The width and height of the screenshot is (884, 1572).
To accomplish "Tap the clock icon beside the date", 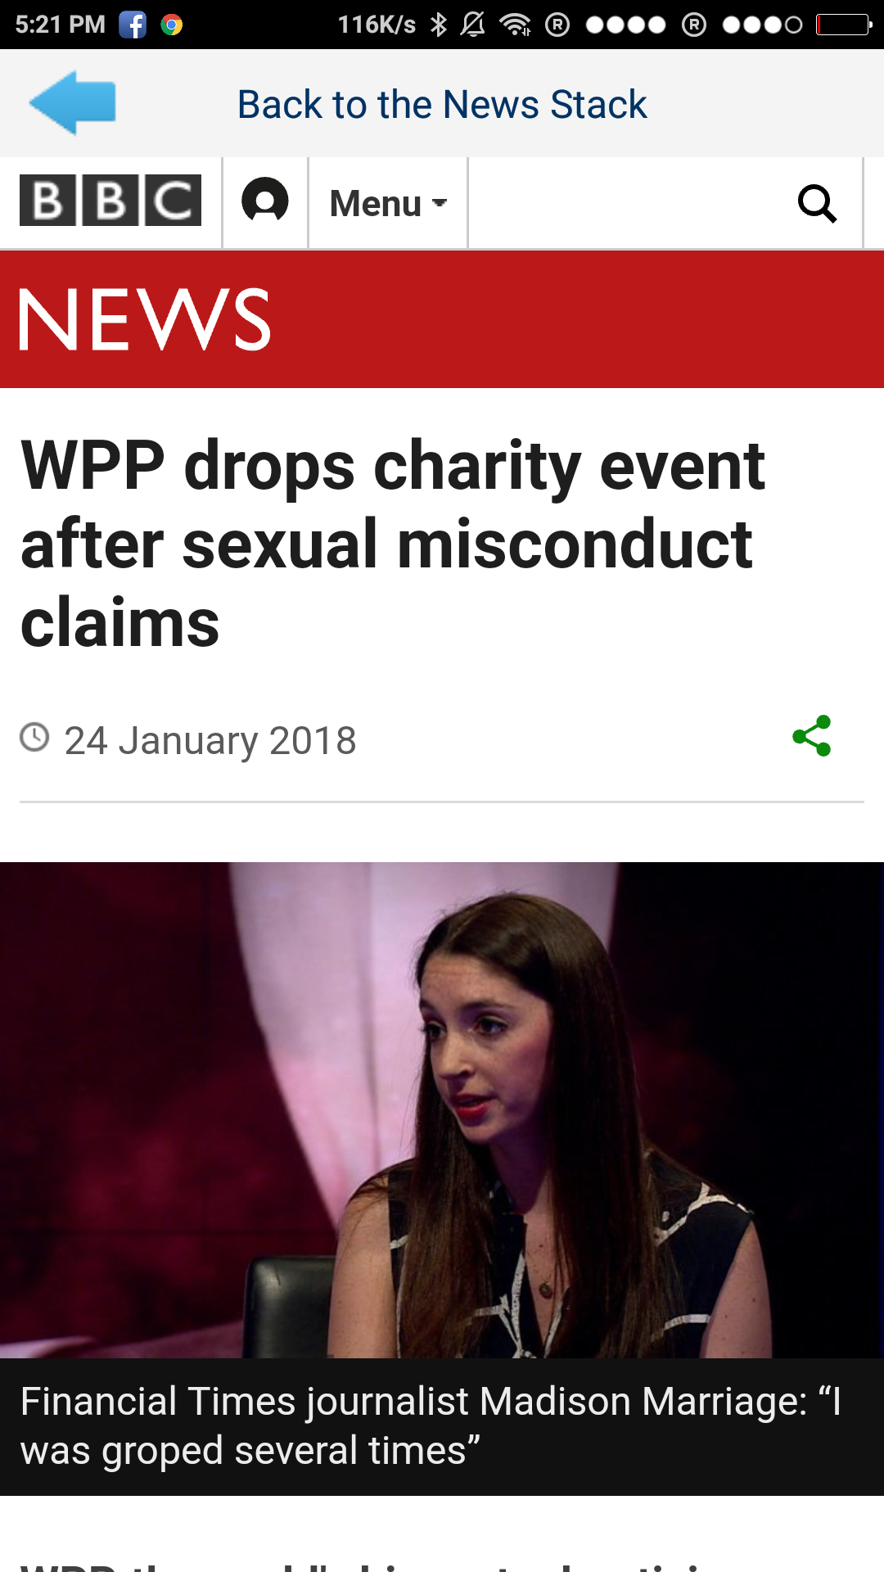I will [x=34, y=737].
